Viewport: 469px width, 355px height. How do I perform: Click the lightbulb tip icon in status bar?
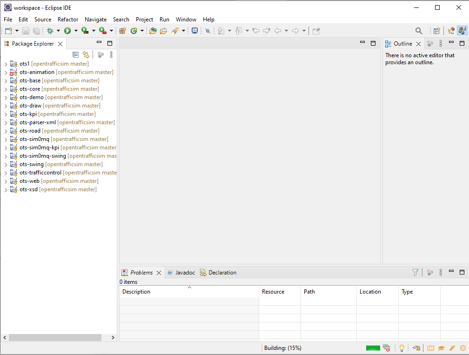tap(402, 348)
